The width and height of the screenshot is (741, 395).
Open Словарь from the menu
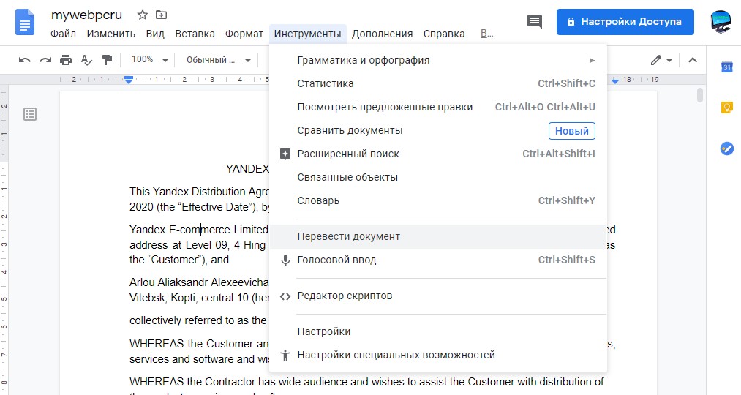(437, 201)
